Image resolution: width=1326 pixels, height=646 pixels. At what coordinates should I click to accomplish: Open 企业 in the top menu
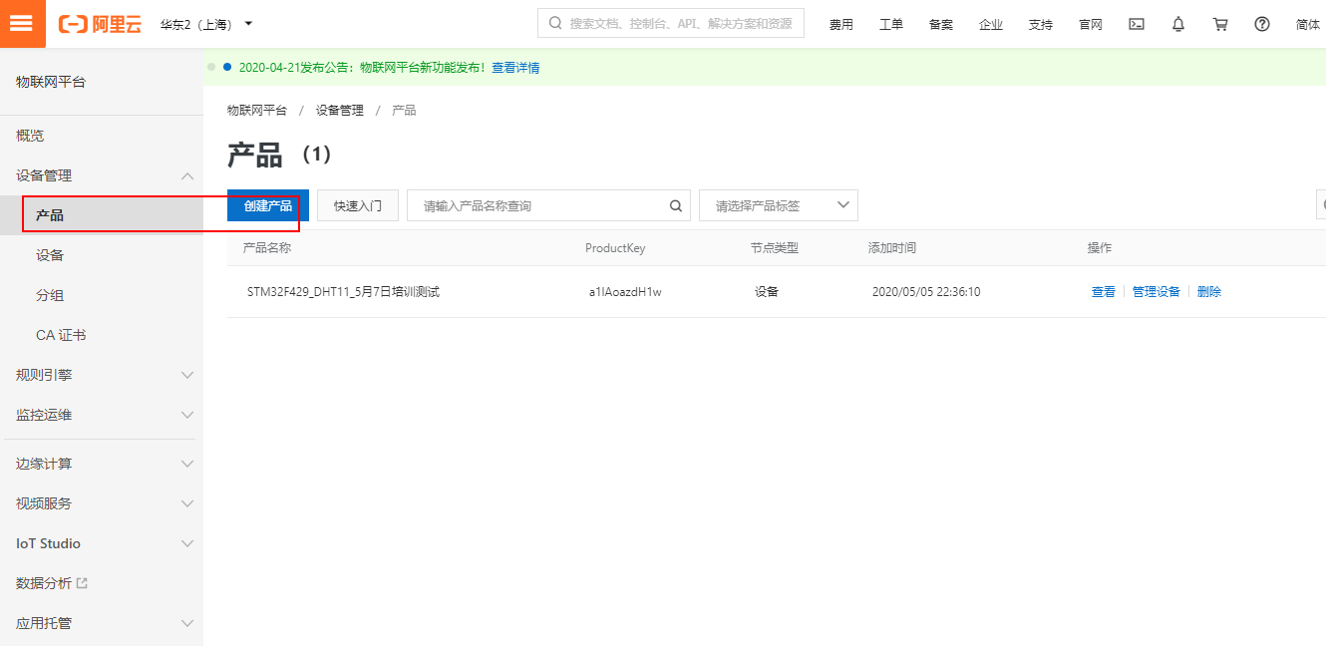tap(991, 24)
